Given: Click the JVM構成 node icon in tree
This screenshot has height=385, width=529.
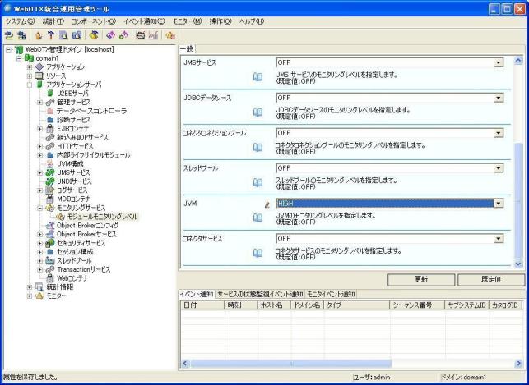Looking at the screenshot, I should [x=49, y=163].
